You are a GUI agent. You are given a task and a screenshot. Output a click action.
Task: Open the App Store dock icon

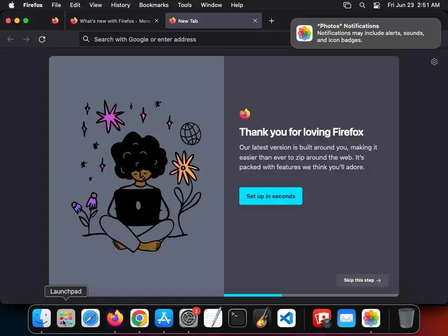(x=164, y=318)
